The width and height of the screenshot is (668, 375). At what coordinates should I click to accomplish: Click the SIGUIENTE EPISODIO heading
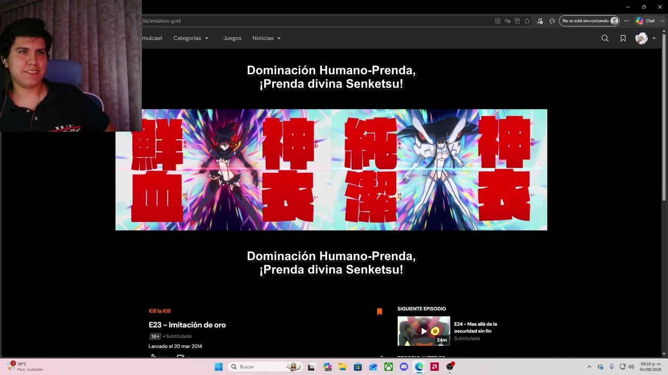(422, 309)
